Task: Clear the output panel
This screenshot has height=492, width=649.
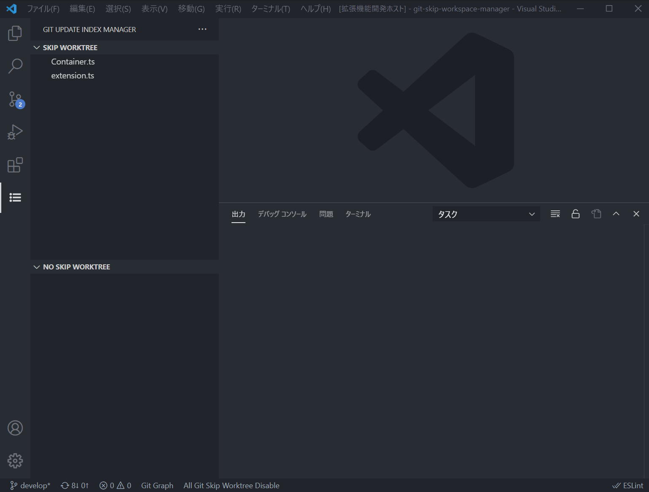Action: tap(555, 214)
